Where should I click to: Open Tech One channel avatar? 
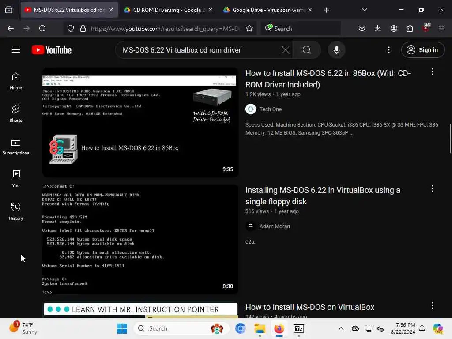point(251,109)
